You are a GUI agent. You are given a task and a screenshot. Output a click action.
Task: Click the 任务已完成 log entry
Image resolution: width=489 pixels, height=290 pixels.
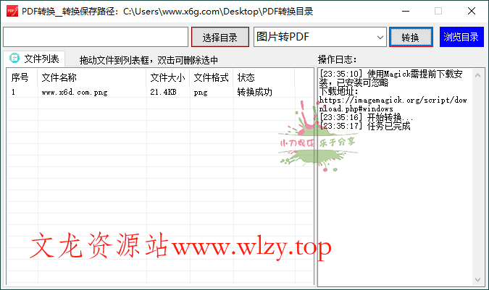pos(365,126)
